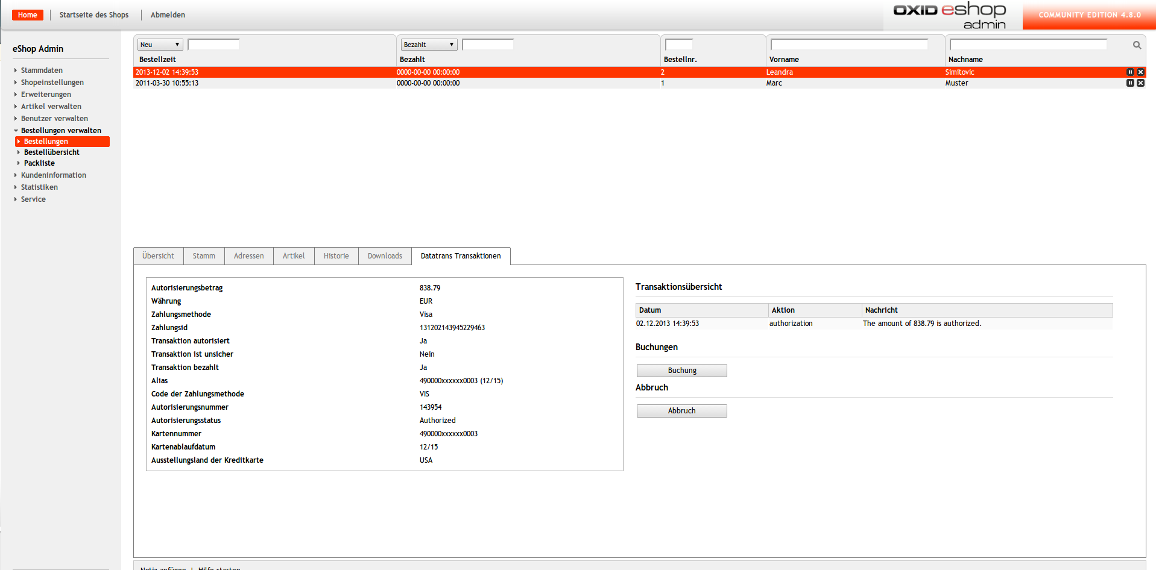Expand Shopeinstellungen in sidebar
The image size is (1156, 570).
point(52,83)
